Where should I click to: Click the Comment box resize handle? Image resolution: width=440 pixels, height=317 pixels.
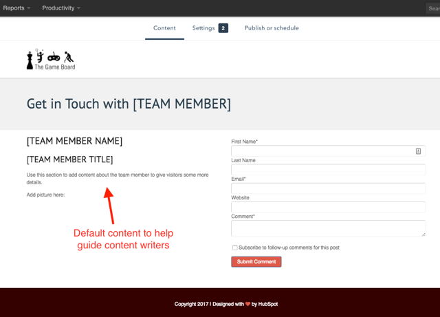(x=422, y=234)
